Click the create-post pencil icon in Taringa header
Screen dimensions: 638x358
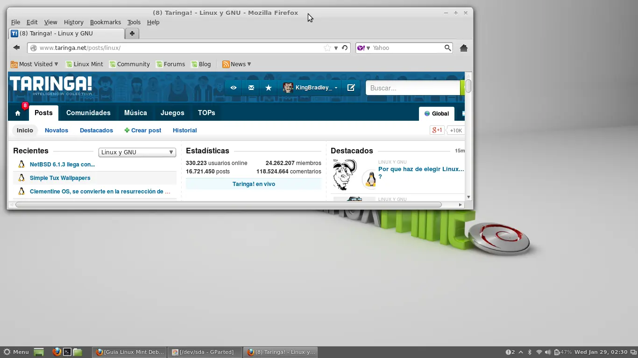[x=351, y=88]
